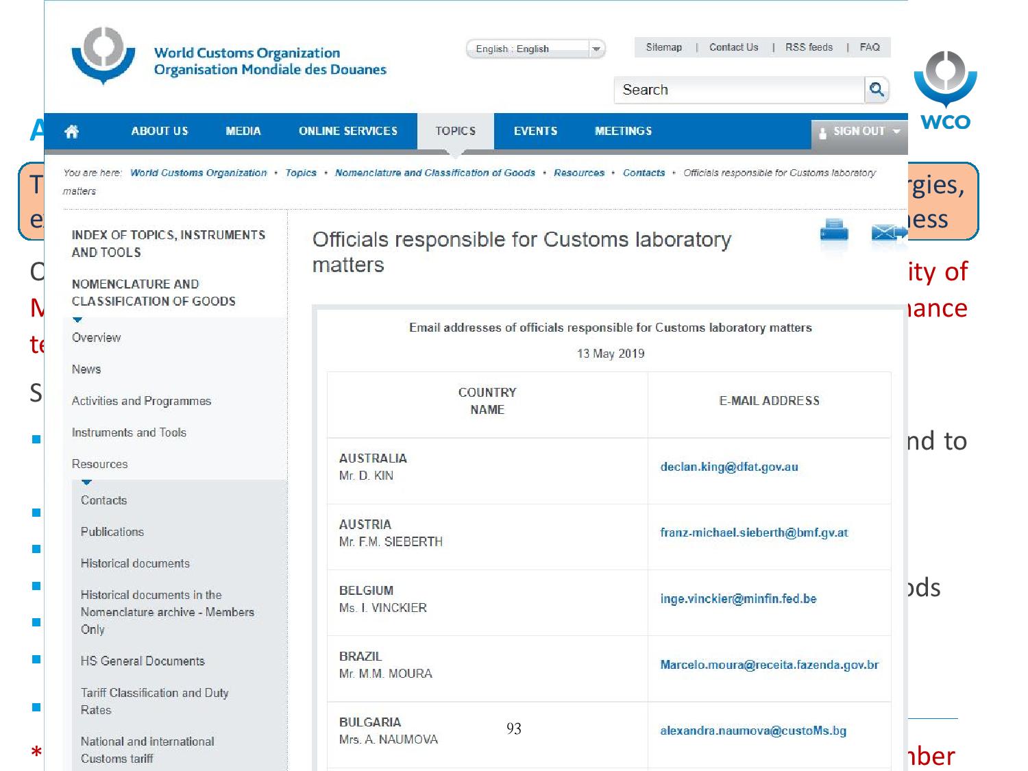Select the Topics tab
Viewport: 1028px width, 771px height.
click(455, 131)
